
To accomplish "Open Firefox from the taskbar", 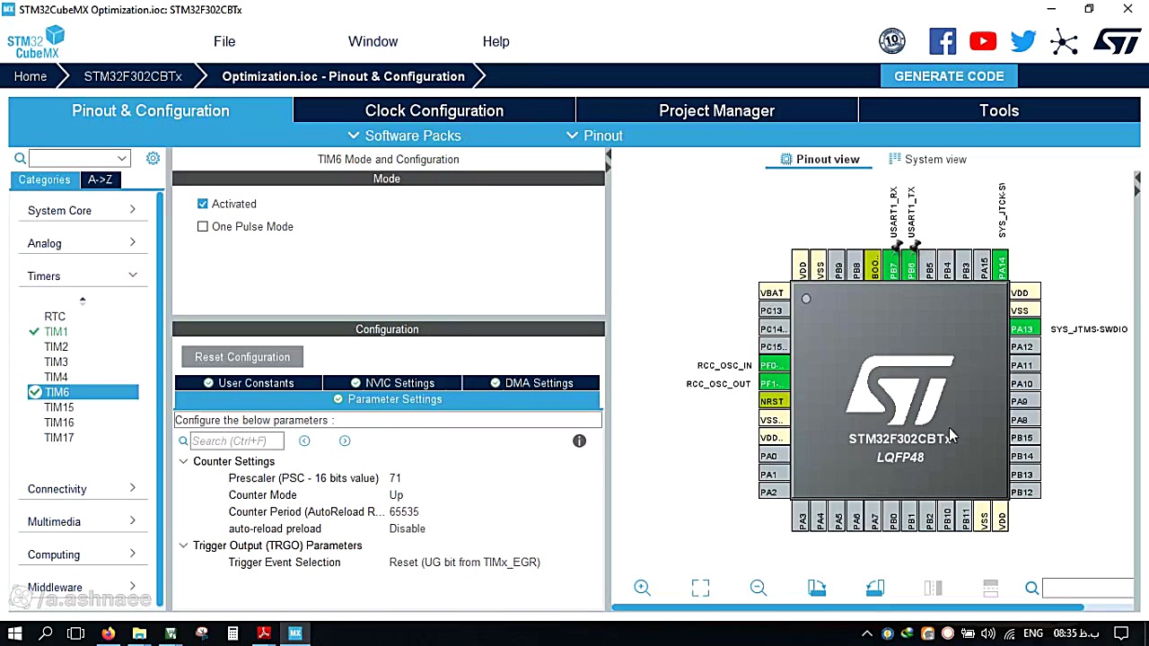I will (108, 633).
